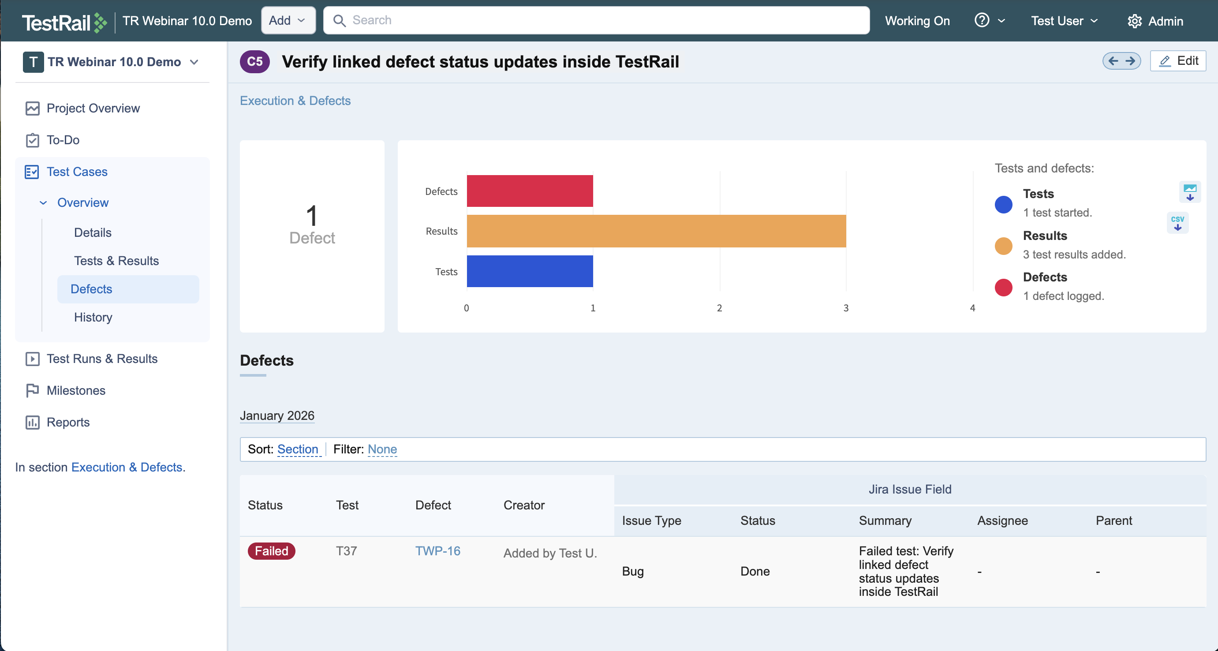Click the Jira status Done cell
This screenshot has width=1218, height=651.
(755, 571)
